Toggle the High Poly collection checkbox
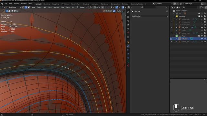Image resolution: width=207 pixels, height=116 pixels. click(x=199, y=16)
